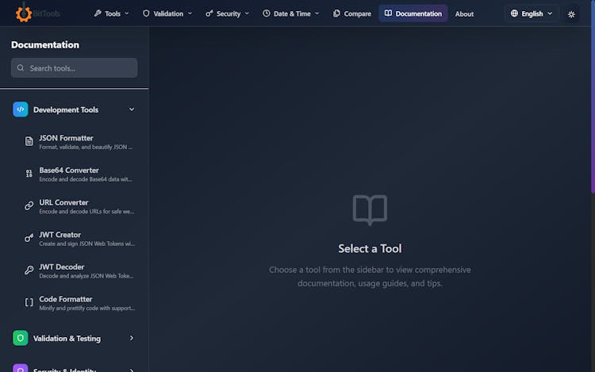The width and height of the screenshot is (595, 372).
Task: Collapse the Development Tools section chevron
Action: coord(132,109)
